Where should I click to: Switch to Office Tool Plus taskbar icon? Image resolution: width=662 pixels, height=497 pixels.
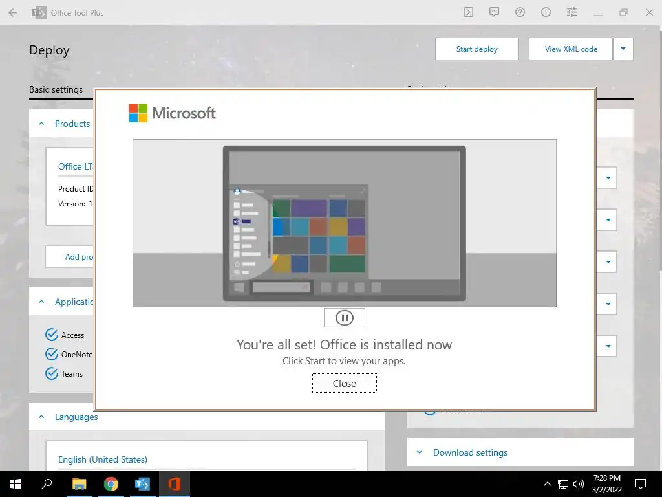coord(142,484)
